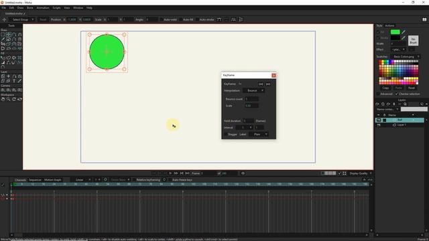Click the Scale field in Keyframe dialog
This screenshot has height=241, width=429.
point(251,106)
